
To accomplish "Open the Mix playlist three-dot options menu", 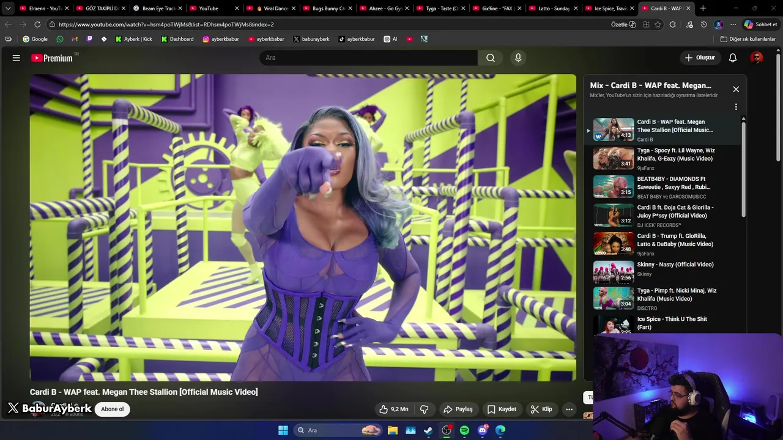I will pos(736,106).
